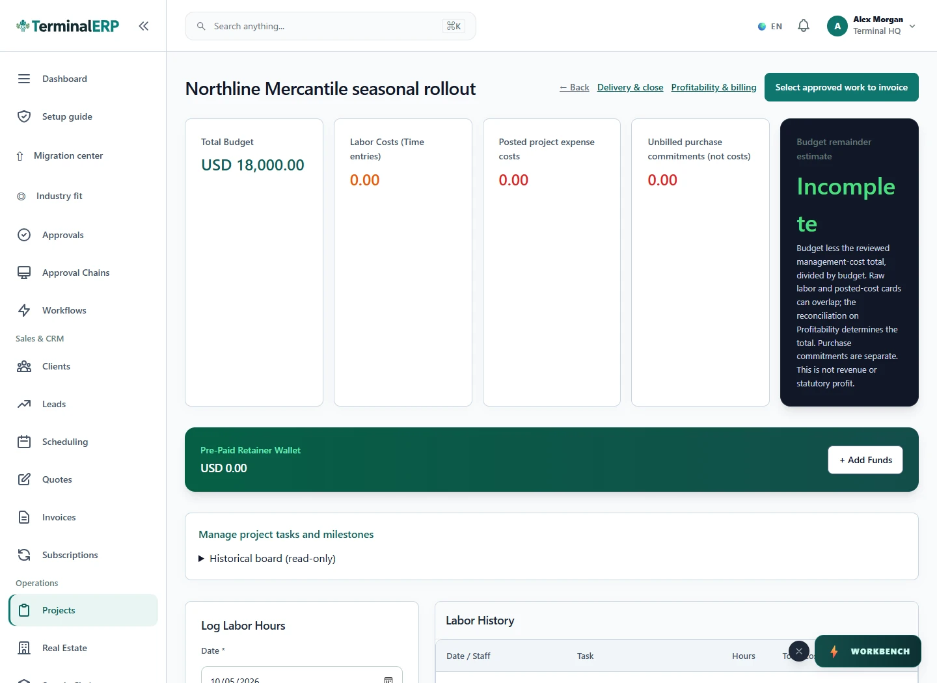937x683 pixels.
Task: Click the Subscriptions refresh icon
Action: click(x=24, y=555)
